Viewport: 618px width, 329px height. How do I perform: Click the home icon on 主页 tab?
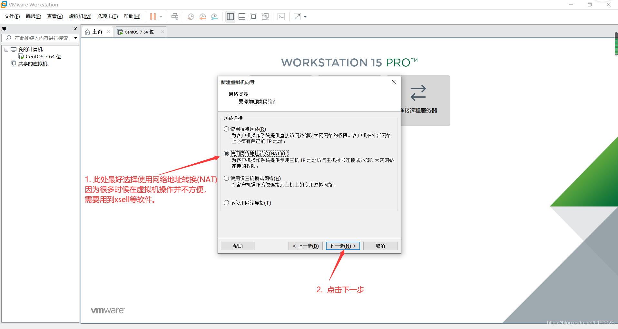coord(87,32)
